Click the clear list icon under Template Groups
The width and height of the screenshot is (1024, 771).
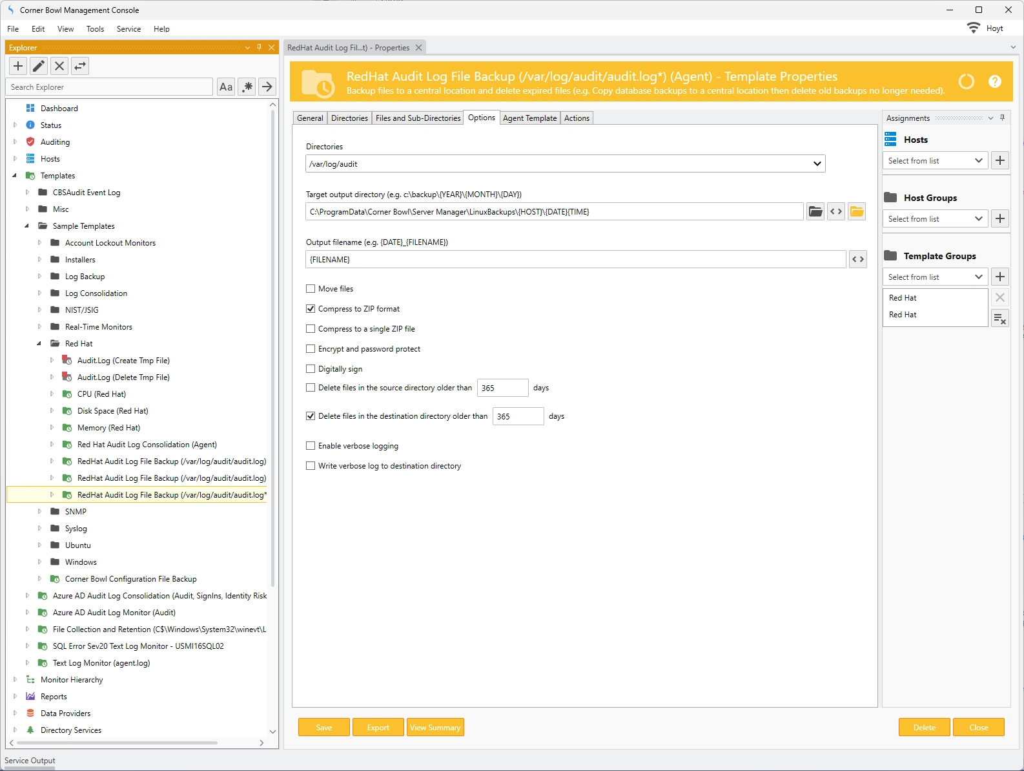click(x=1000, y=318)
